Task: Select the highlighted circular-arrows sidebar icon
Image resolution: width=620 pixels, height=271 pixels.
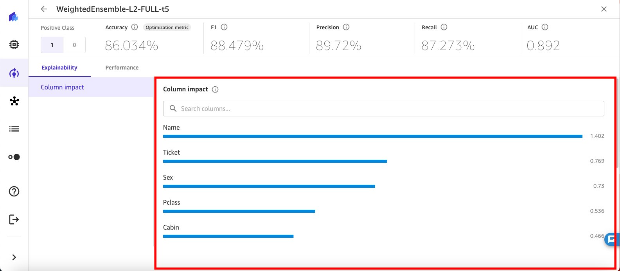Action: tap(14, 73)
